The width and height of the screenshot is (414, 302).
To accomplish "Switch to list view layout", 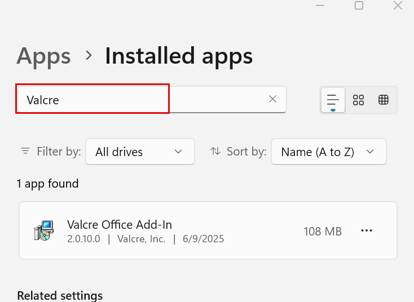I will (333, 100).
